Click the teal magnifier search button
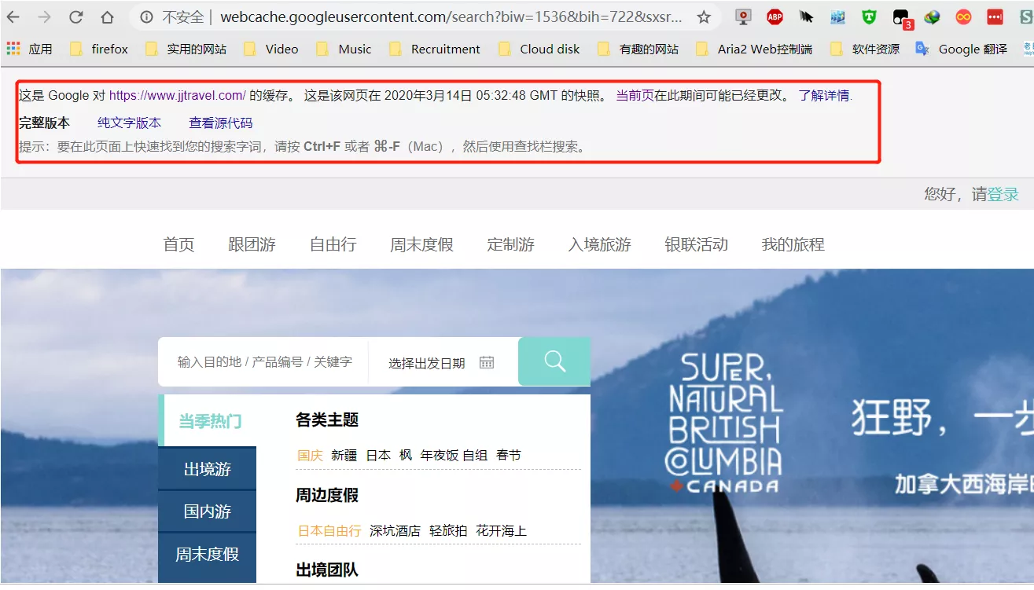Screen dimensions: 1034x590 [554, 361]
